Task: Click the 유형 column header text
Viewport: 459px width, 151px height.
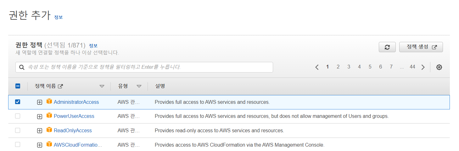Action: (123, 86)
